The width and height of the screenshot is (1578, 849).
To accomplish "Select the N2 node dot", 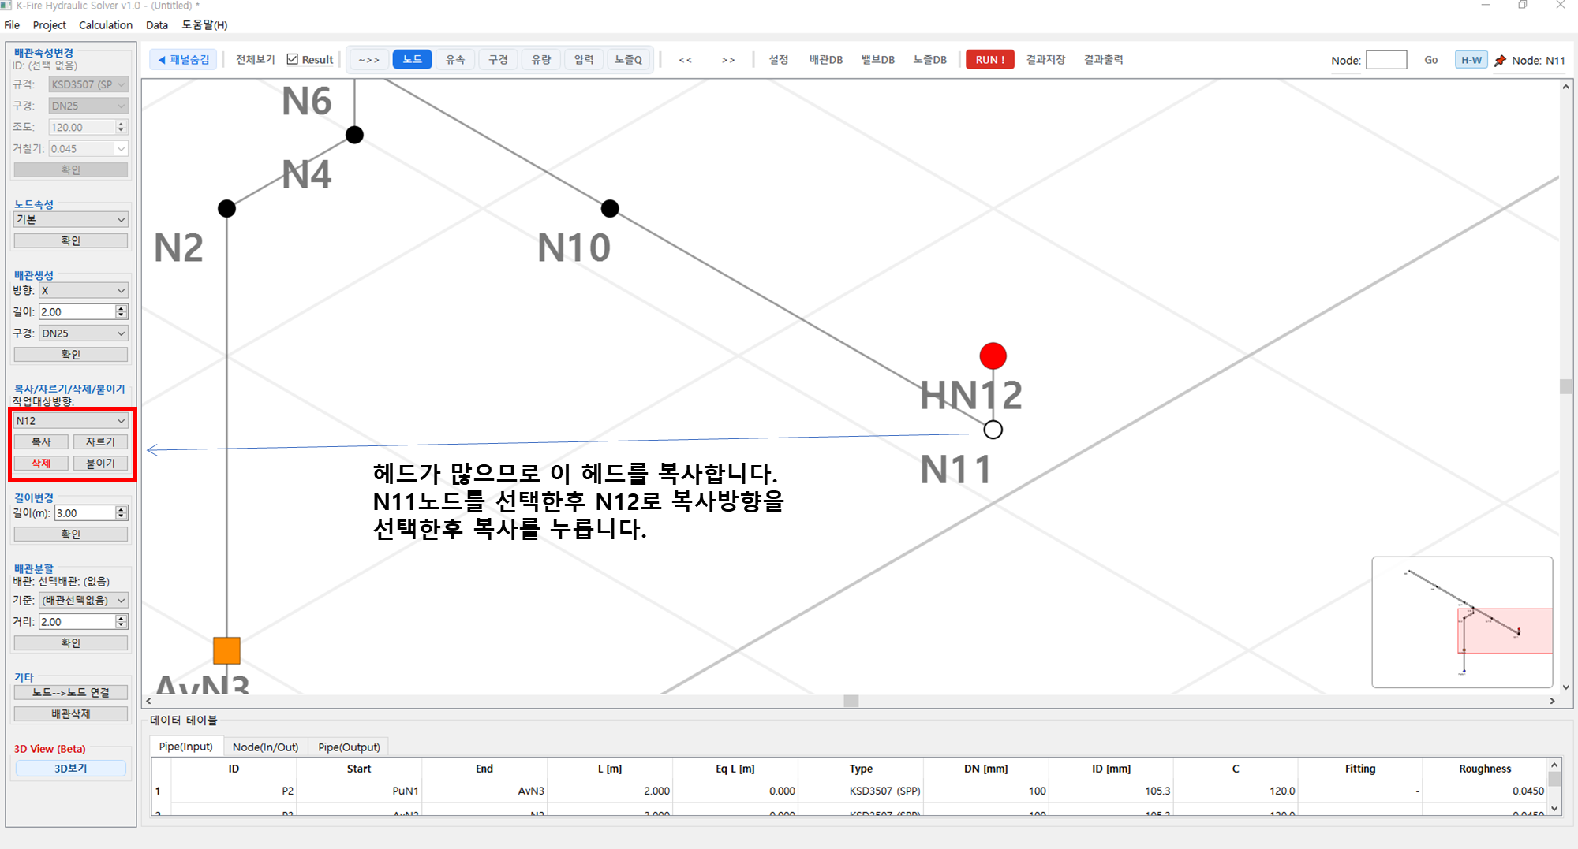I will click(x=226, y=209).
